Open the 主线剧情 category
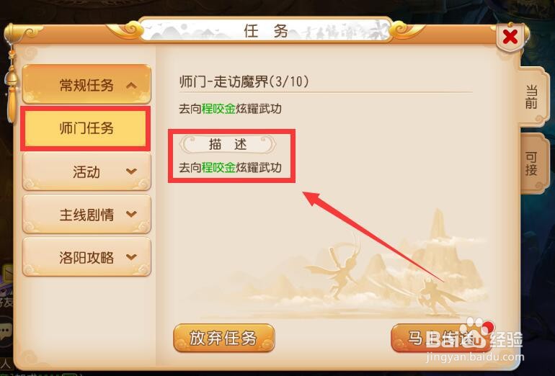The width and height of the screenshot is (555, 376). pyautogui.click(x=86, y=214)
